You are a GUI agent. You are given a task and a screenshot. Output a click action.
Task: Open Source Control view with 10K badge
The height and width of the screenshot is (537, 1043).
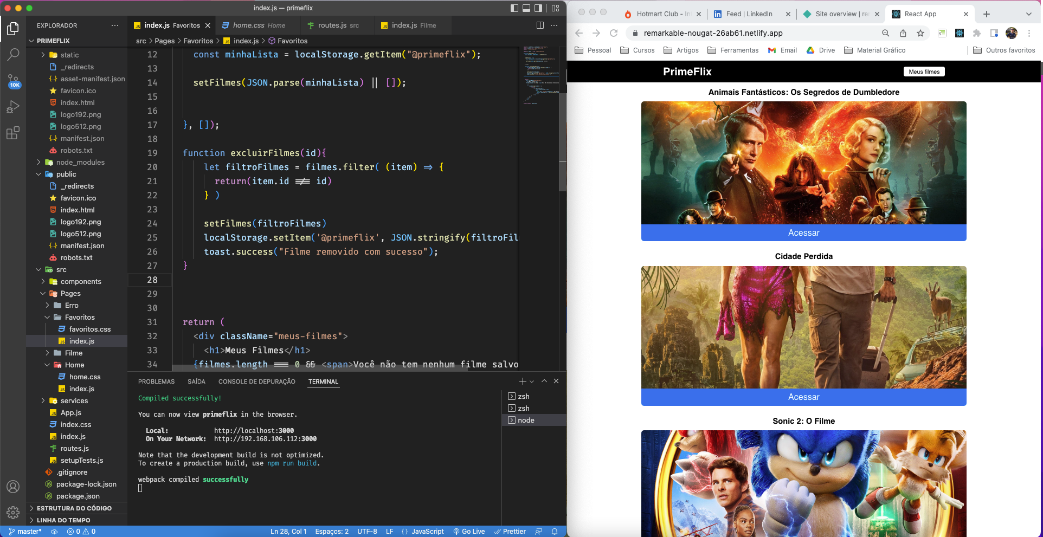point(13,81)
